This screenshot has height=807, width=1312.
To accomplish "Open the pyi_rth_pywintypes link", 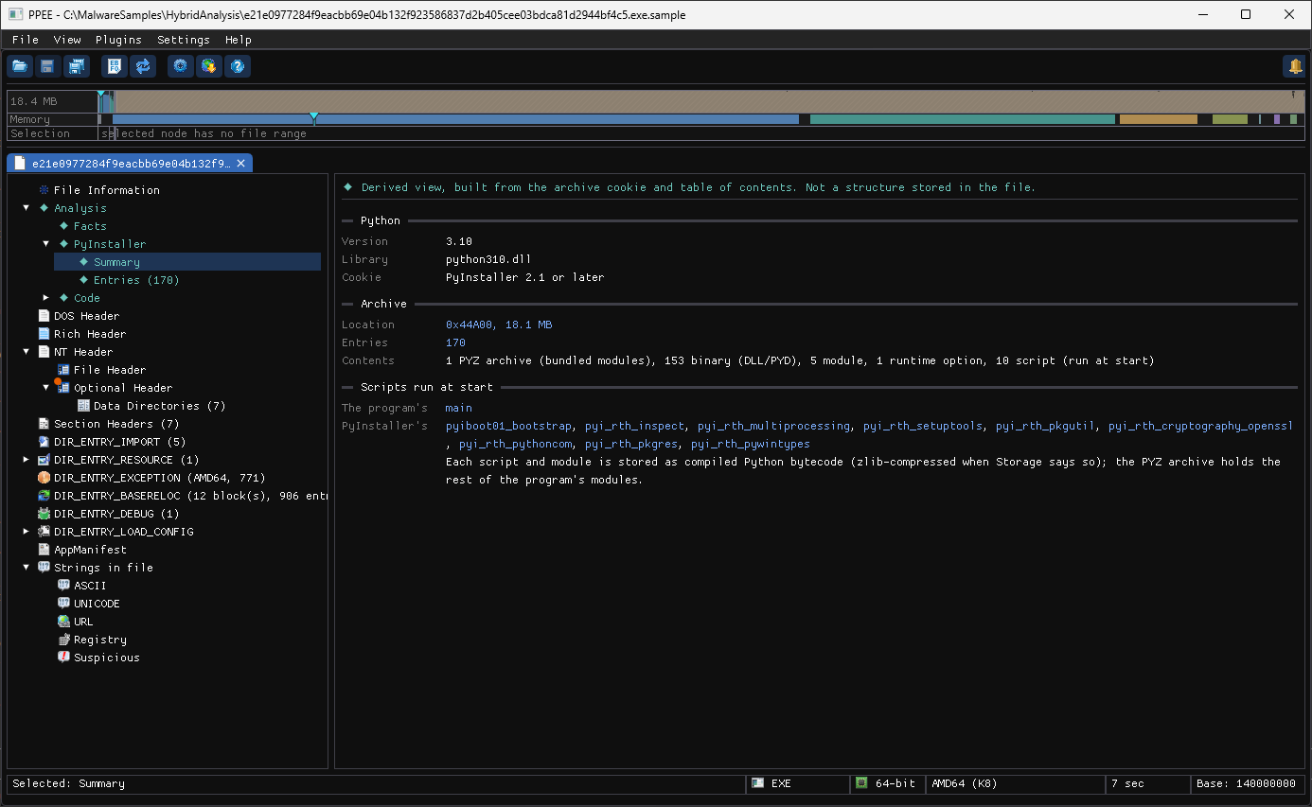I will pyautogui.click(x=751, y=444).
